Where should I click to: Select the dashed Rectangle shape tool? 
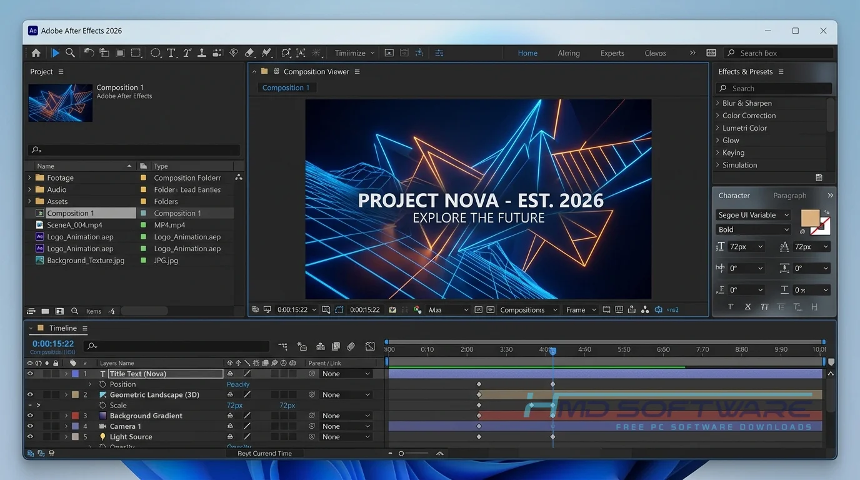coord(136,53)
